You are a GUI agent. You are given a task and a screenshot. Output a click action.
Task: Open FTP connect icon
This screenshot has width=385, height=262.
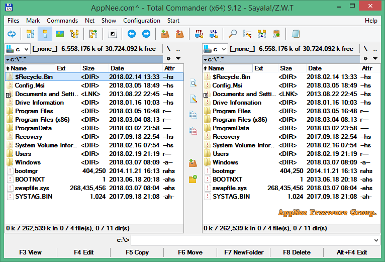pyautogui.click(x=199, y=34)
